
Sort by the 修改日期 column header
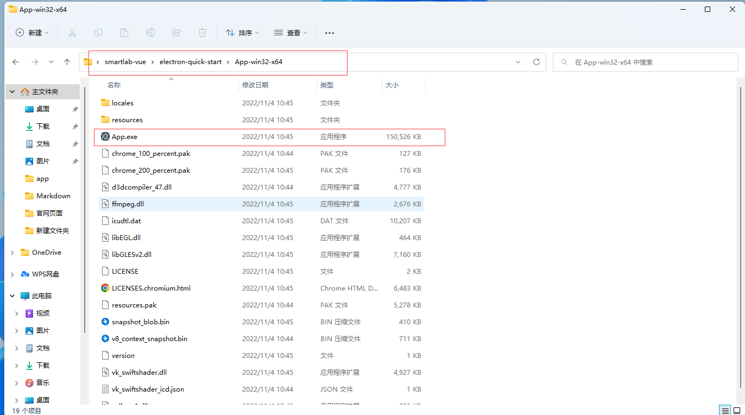coord(255,85)
